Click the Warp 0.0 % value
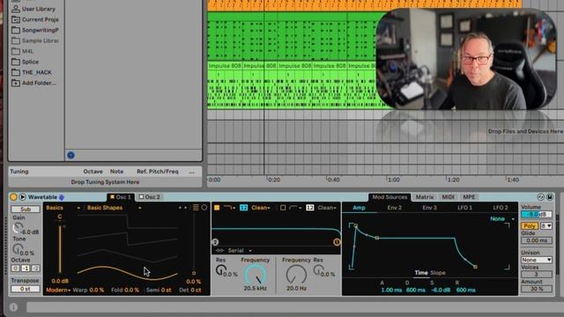This screenshot has width=564, height=317. pyautogui.click(x=96, y=290)
